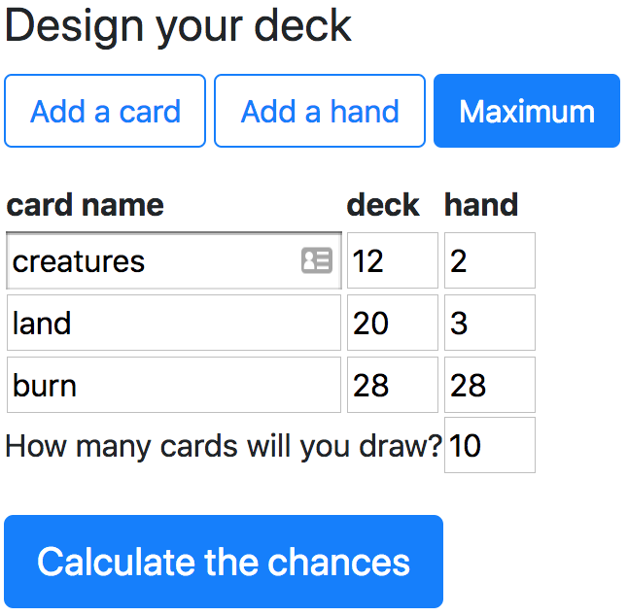Focus the deck count for burn
The height and width of the screenshot is (616, 628).
coord(392,385)
